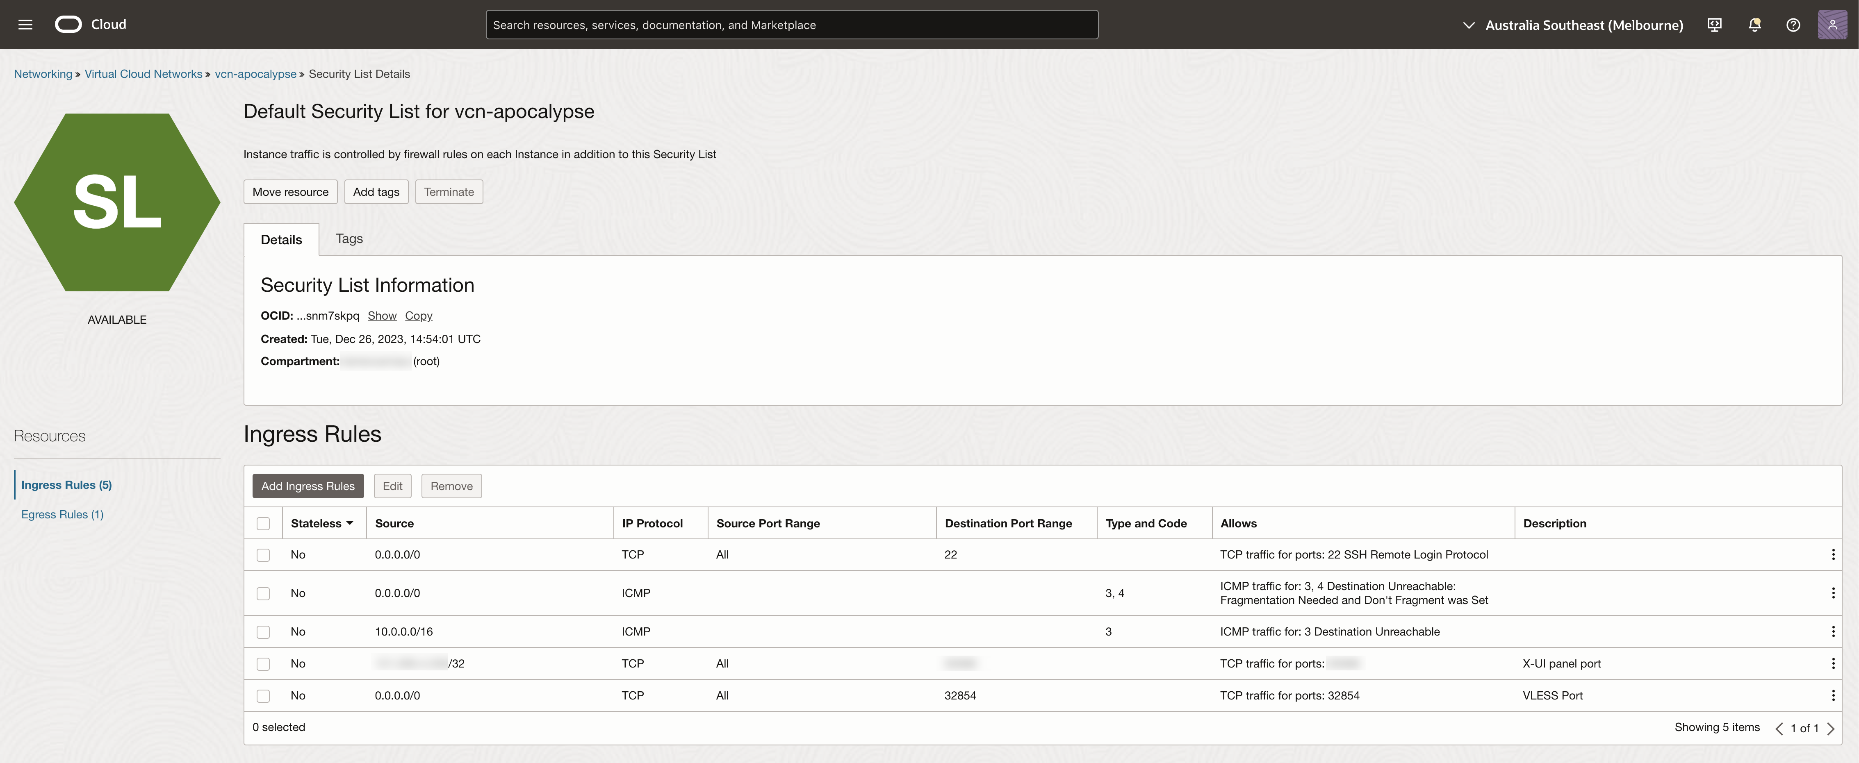Screen dimensions: 1859x763
Task: Click the Add tags button
Action: pos(376,192)
